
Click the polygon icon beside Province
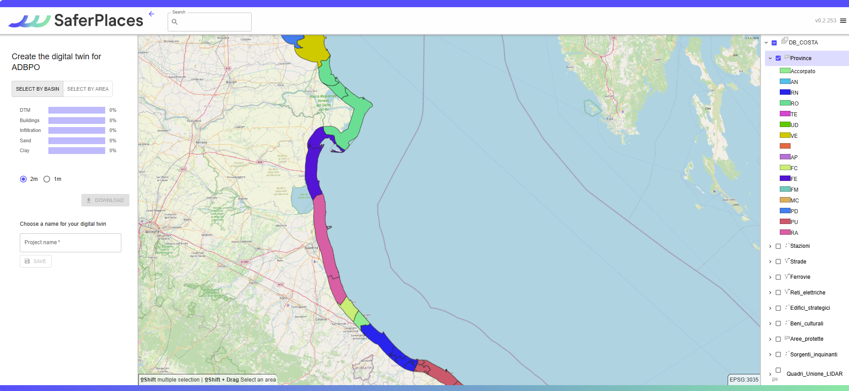(x=787, y=57)
